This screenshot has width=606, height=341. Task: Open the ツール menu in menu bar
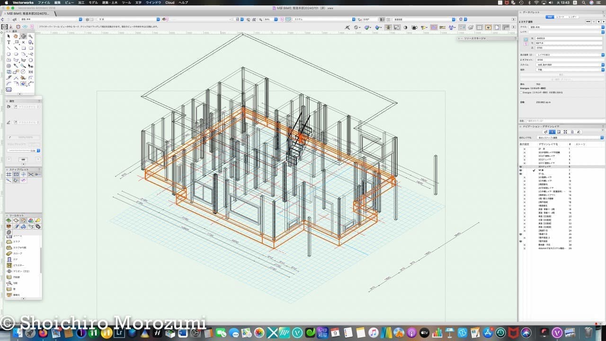click(126, 2)
